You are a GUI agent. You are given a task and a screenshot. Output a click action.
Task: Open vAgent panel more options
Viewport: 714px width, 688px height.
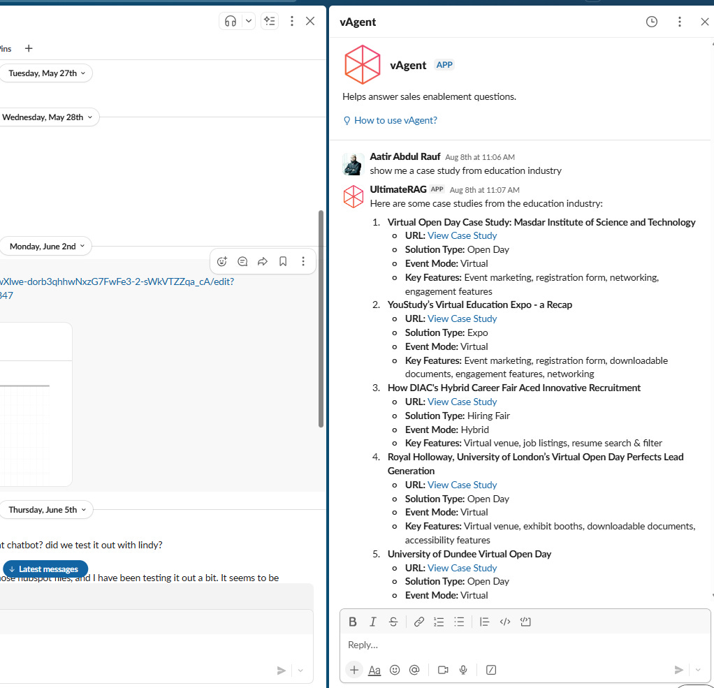point(679,22)
